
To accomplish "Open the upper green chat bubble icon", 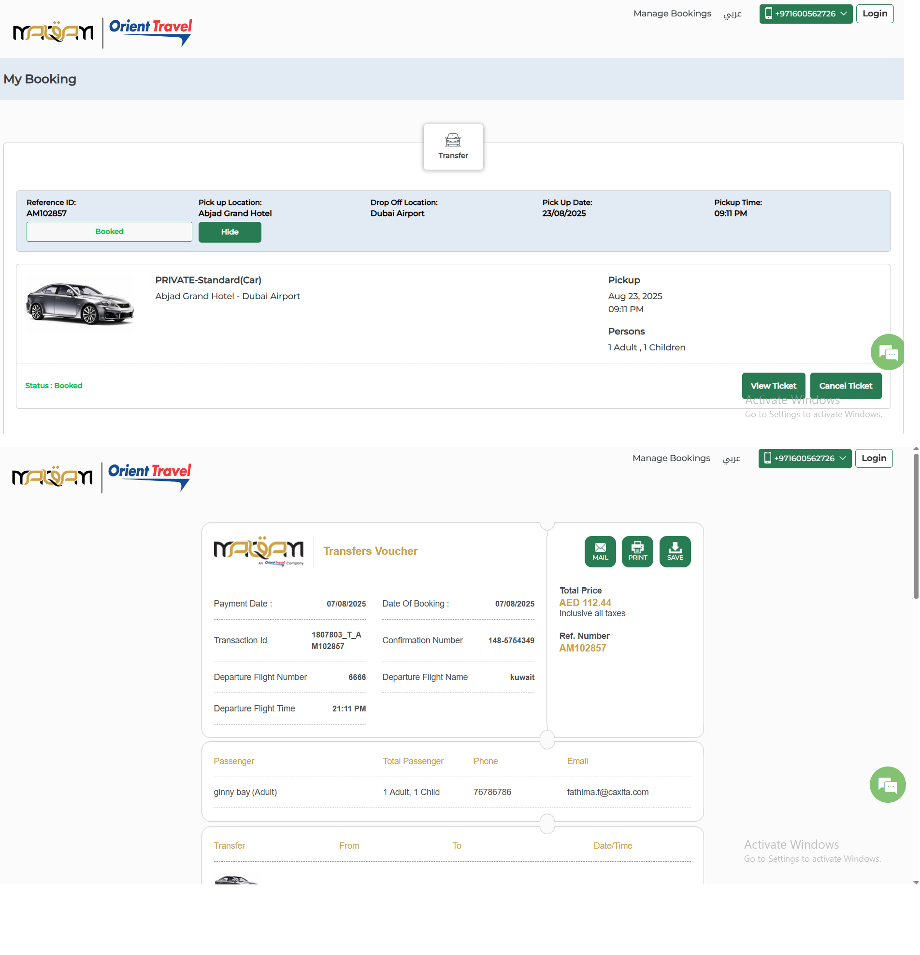I will pos(888,352).
